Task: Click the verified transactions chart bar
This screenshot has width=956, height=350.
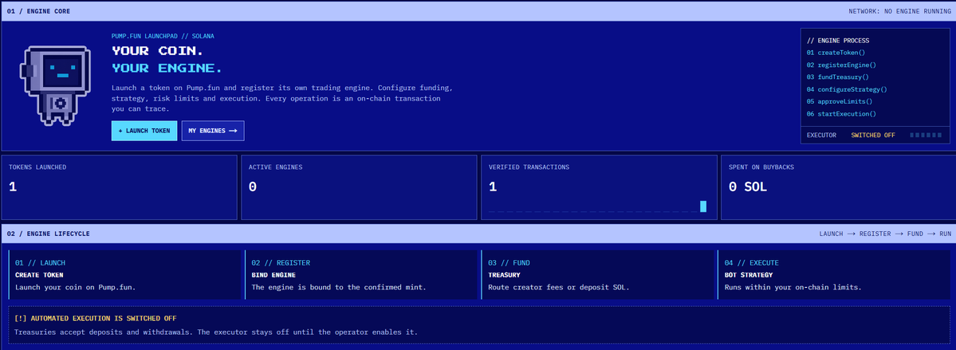Action: click(703, 206)
